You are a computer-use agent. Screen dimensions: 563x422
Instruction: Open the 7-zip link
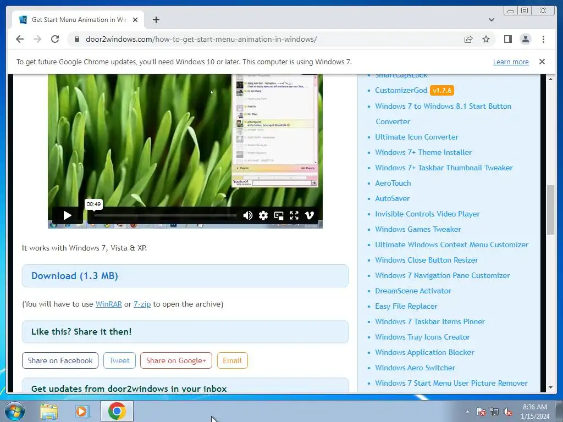[142, 304]
